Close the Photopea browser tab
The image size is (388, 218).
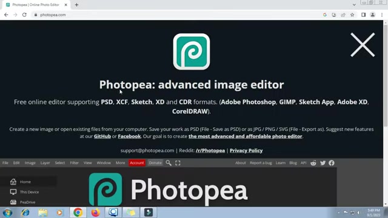tap(66, 5)
